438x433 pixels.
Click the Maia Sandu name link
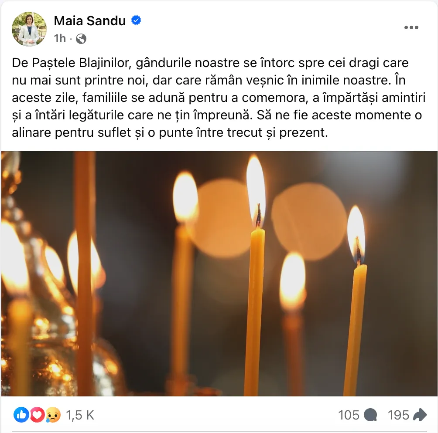coord(90,20)
